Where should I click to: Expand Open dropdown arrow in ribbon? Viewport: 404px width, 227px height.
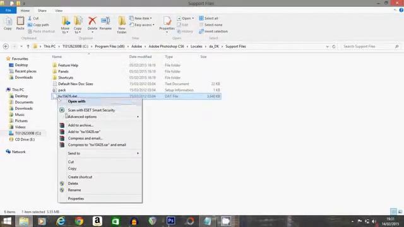pos(193,18)
